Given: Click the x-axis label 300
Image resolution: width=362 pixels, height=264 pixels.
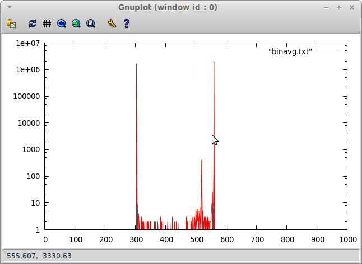Looking at the screenshot, I should click(x=136, y=239).
